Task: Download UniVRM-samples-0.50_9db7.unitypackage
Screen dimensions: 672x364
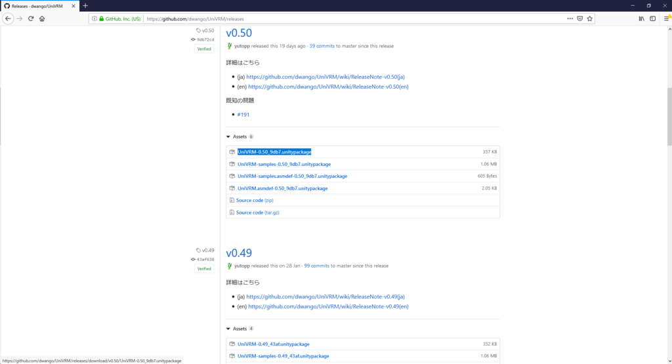Action: coord(284,164)
